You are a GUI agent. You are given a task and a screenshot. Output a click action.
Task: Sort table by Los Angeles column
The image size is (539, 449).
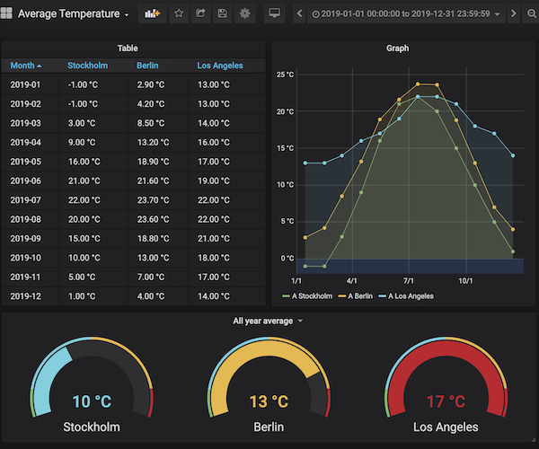point(220,66)
